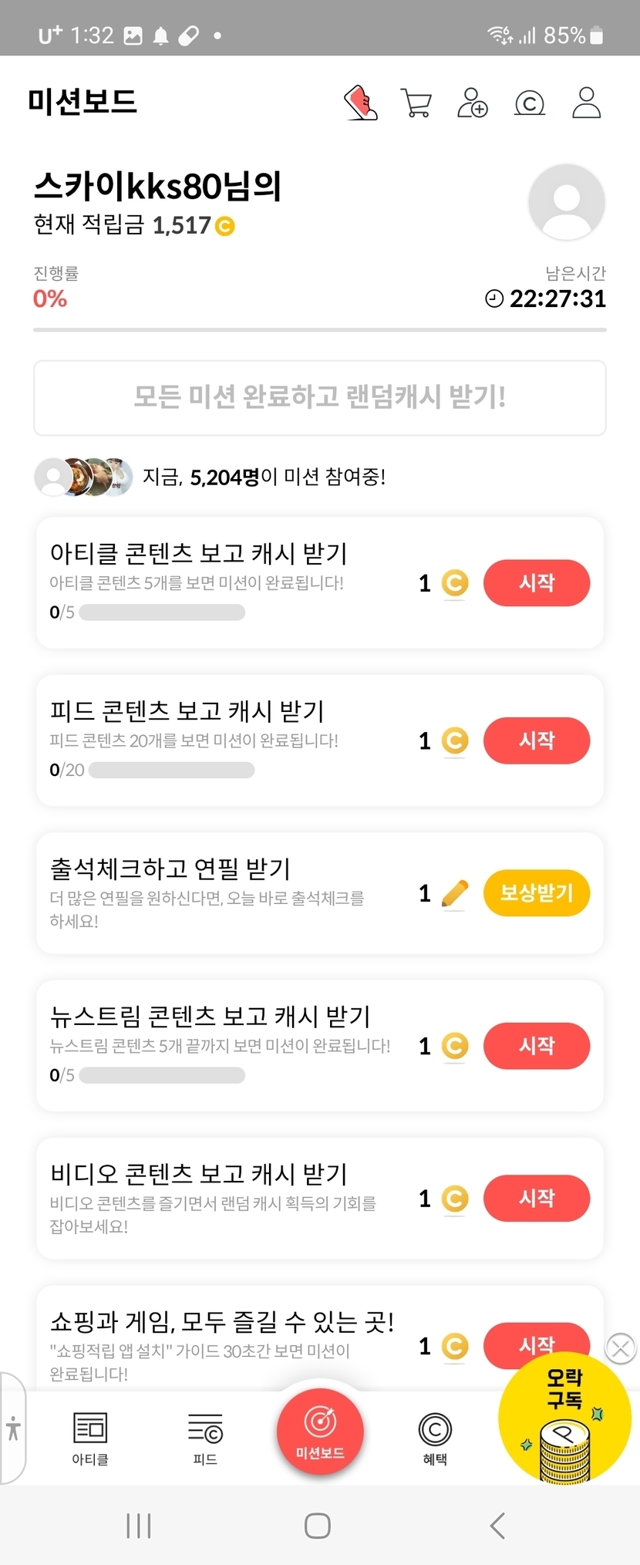Start the 아티클 콘텐츠 mission
Image resolution: width=640 pixels, height=1565 pixels.
pyautogui.click(x=537, y=583)
